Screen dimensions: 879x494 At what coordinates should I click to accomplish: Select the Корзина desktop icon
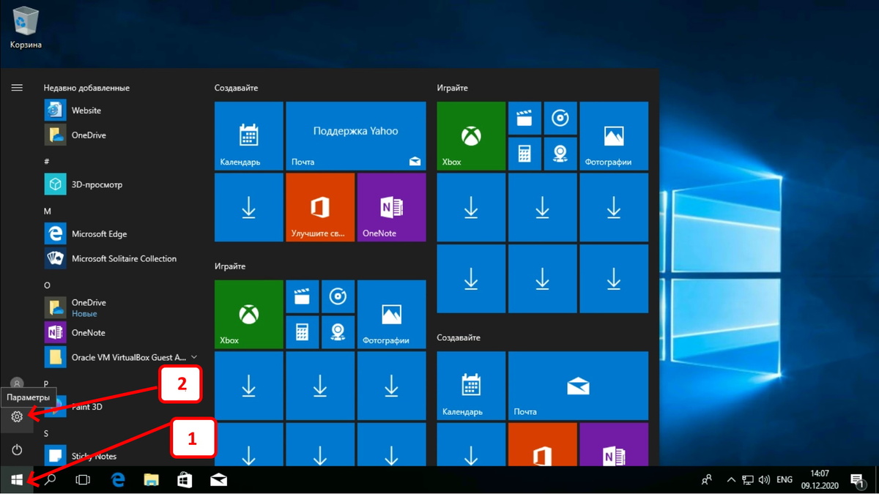pyautogui.click(x=26, y=28)
